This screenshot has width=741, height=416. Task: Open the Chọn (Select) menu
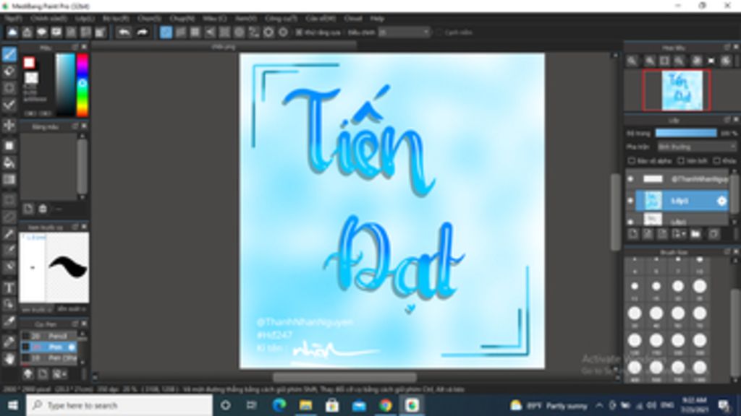149,18
